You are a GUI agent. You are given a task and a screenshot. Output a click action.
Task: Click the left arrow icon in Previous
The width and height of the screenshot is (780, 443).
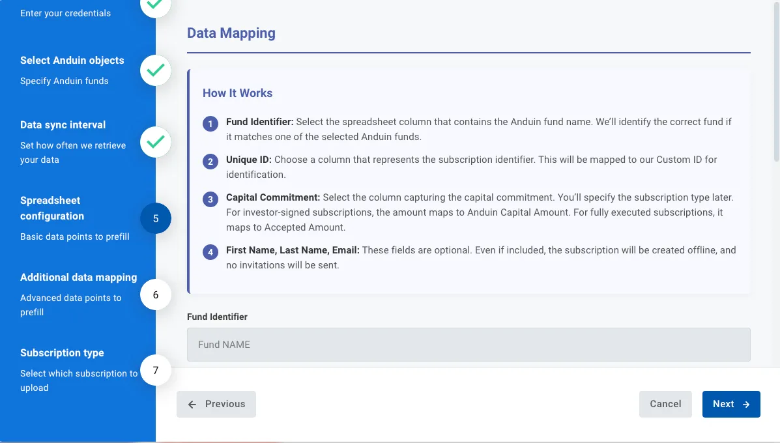tap(192, 404)
